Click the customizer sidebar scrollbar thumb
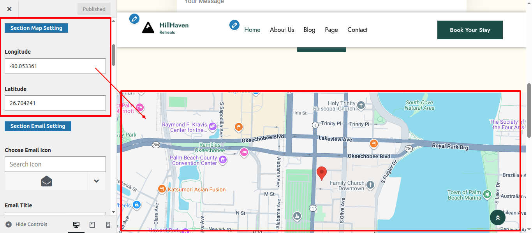The image size is (532, 233). tap(113, 55)
